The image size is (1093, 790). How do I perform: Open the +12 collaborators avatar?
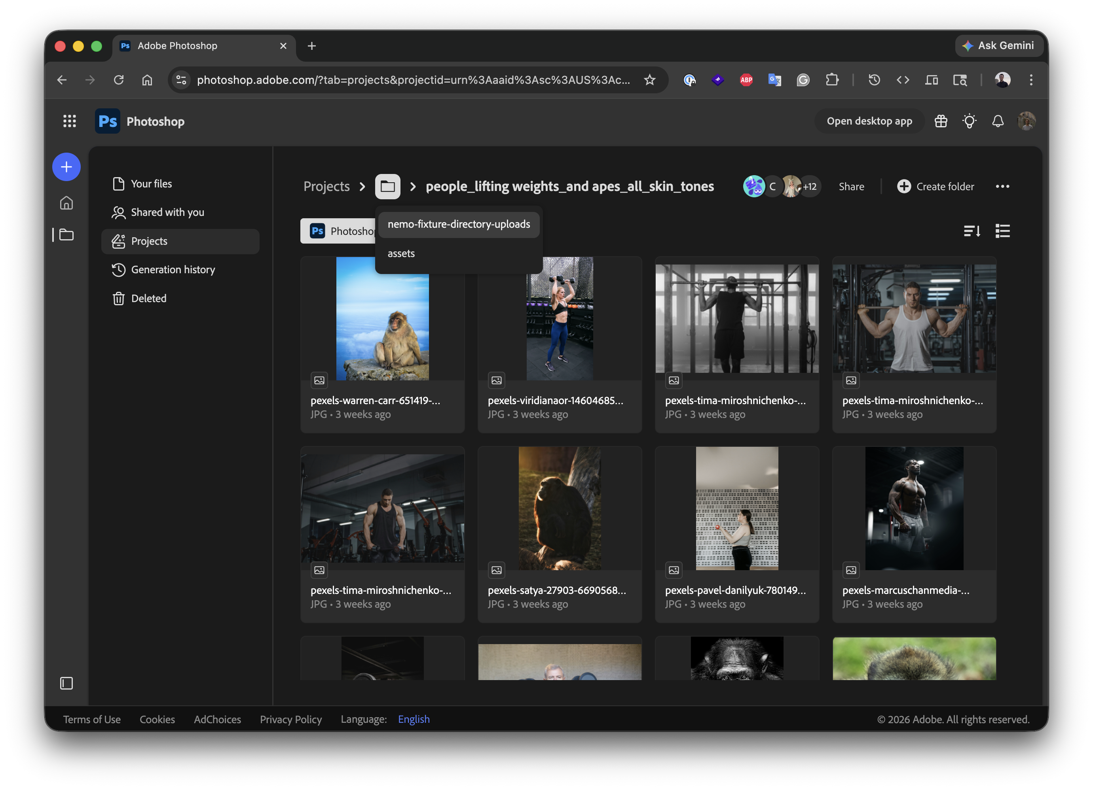click(x=810, y=186)
